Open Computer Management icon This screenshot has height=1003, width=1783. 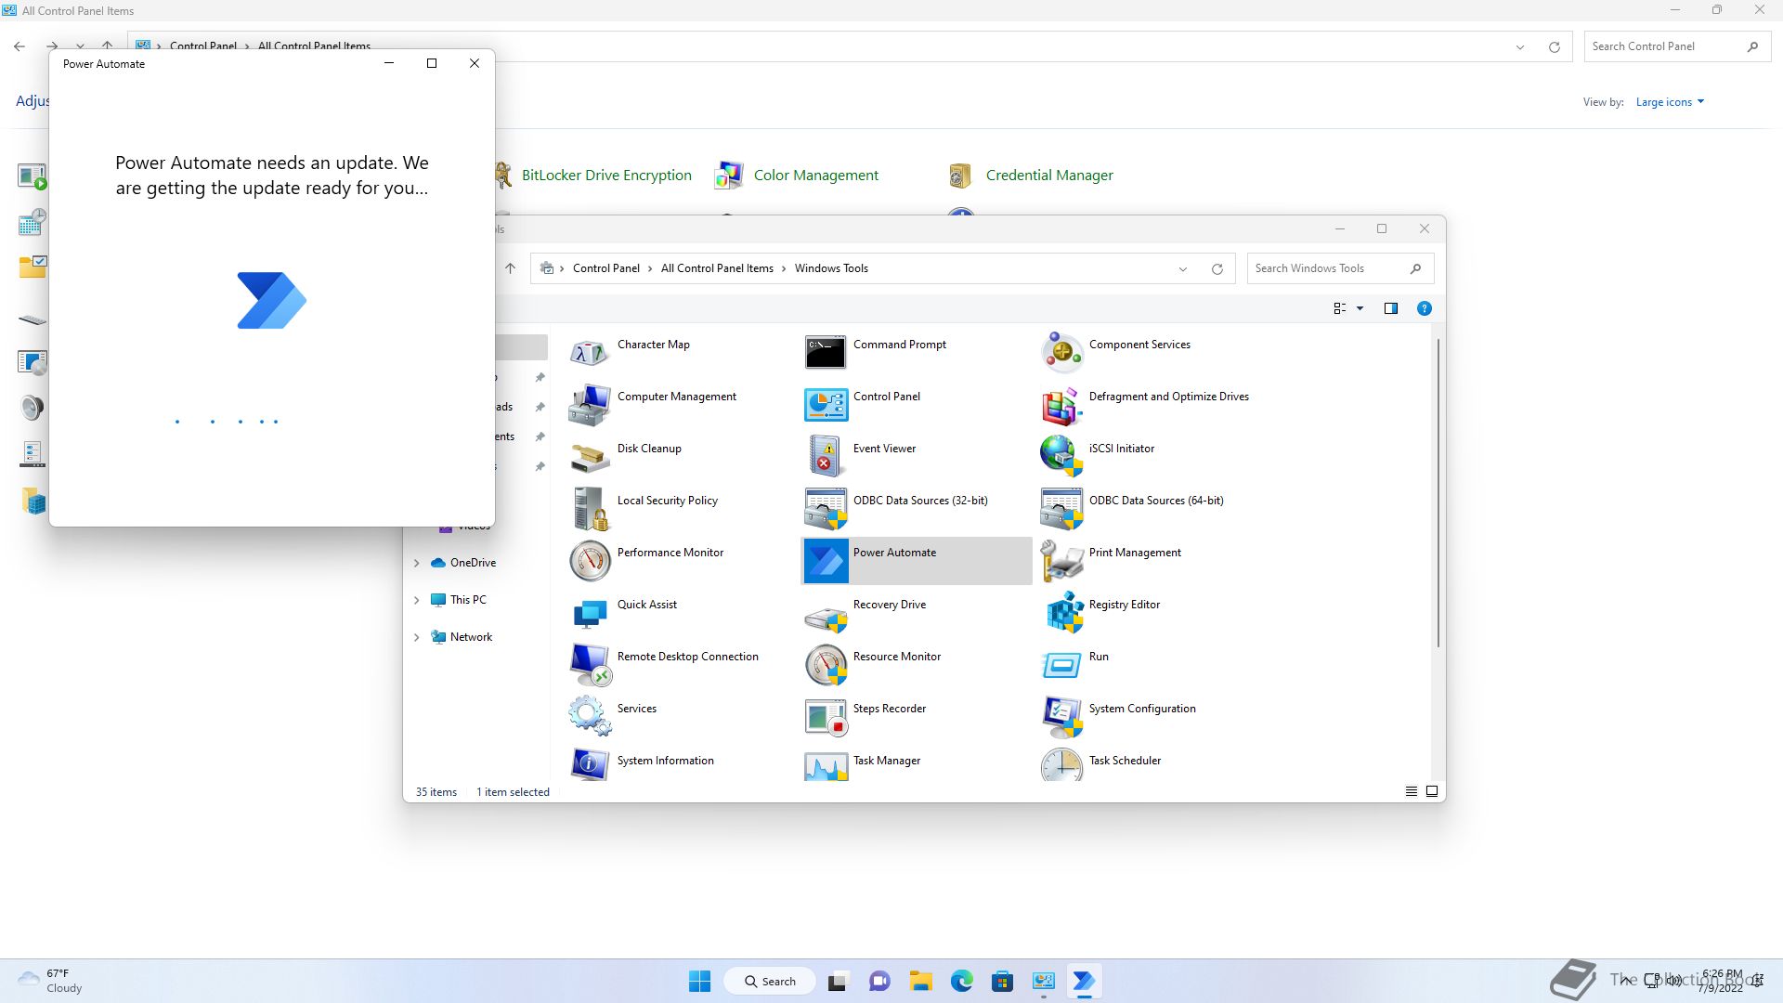[589, 405]
